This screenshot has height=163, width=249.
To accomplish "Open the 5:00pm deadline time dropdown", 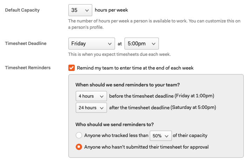I will point(141,44).
